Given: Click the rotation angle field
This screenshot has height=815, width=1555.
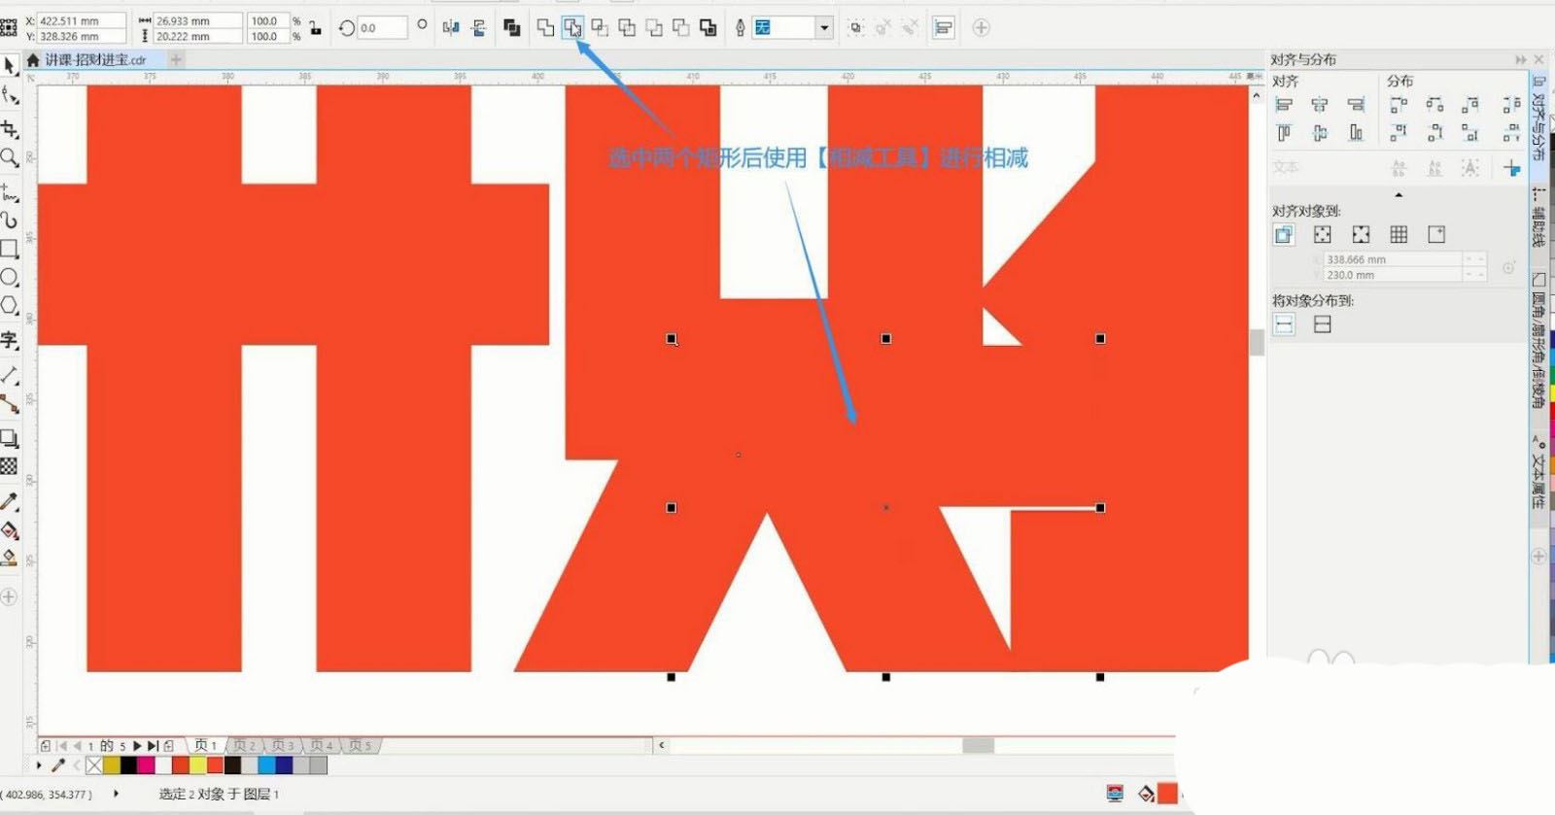Looking at the screenshot, I should [382, 27].
